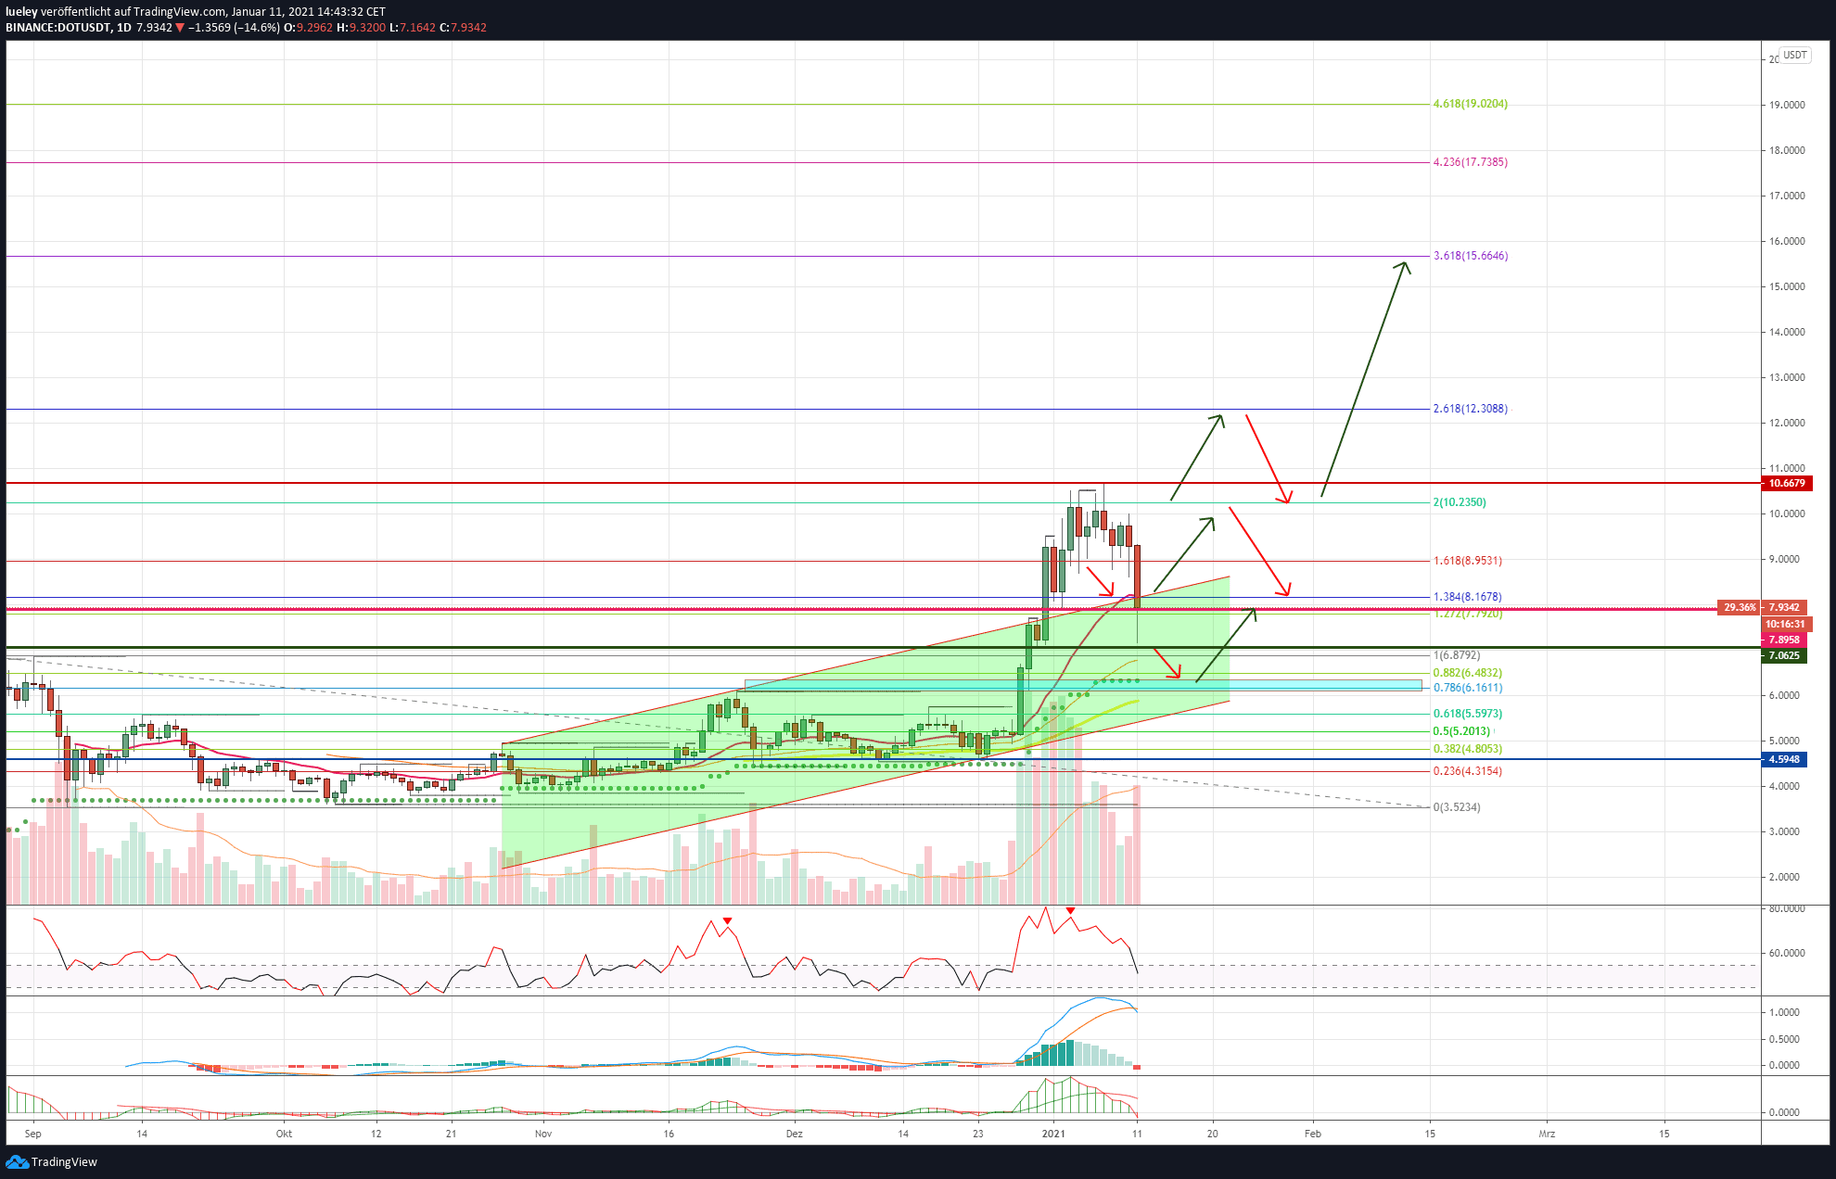
Task: Click the red RSI marker triangle in late November
Action: tap(728, 920)
